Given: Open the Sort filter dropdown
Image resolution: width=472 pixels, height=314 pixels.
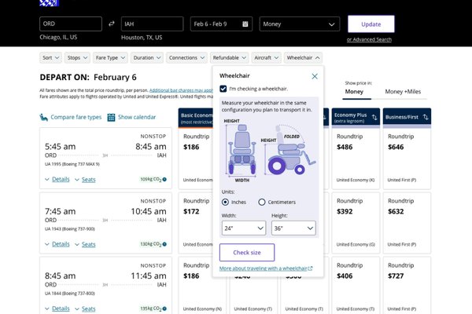Looking at the screenshot, I should [x=50, y=57].
